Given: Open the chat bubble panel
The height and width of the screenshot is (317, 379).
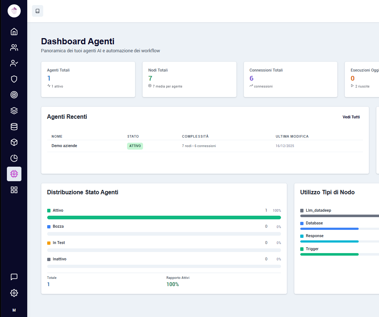Looking at the screenshot, I should pyautogui.click(x=14, y=277).
